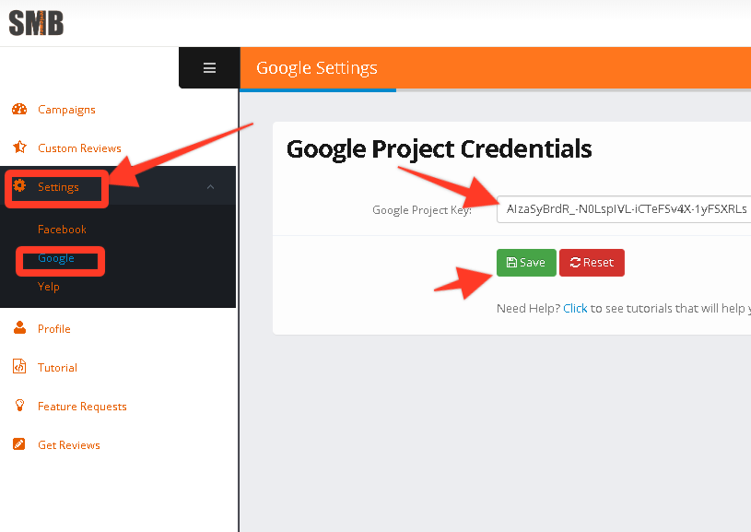This screenshot has height=532, width=751.
Task: Open Yelp settings submenu item
Action: click(48, 287)
